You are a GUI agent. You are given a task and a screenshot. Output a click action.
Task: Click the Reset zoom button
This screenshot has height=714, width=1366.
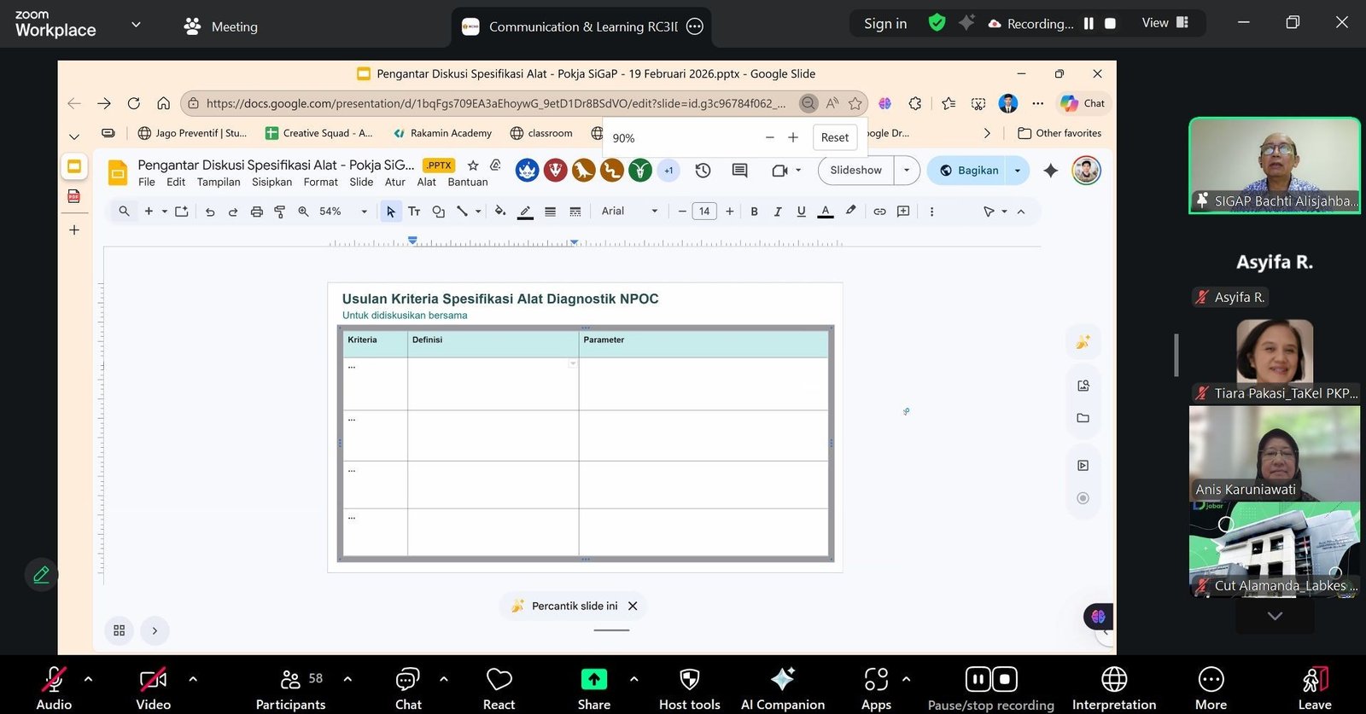[834, 137]
